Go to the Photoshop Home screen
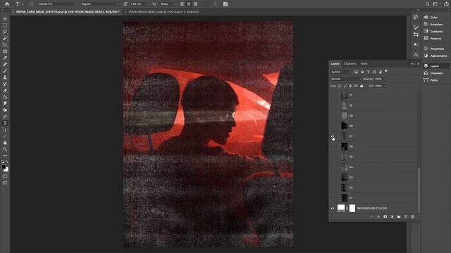Viewport: 451px width, 253px height. [x=7, y=4]
